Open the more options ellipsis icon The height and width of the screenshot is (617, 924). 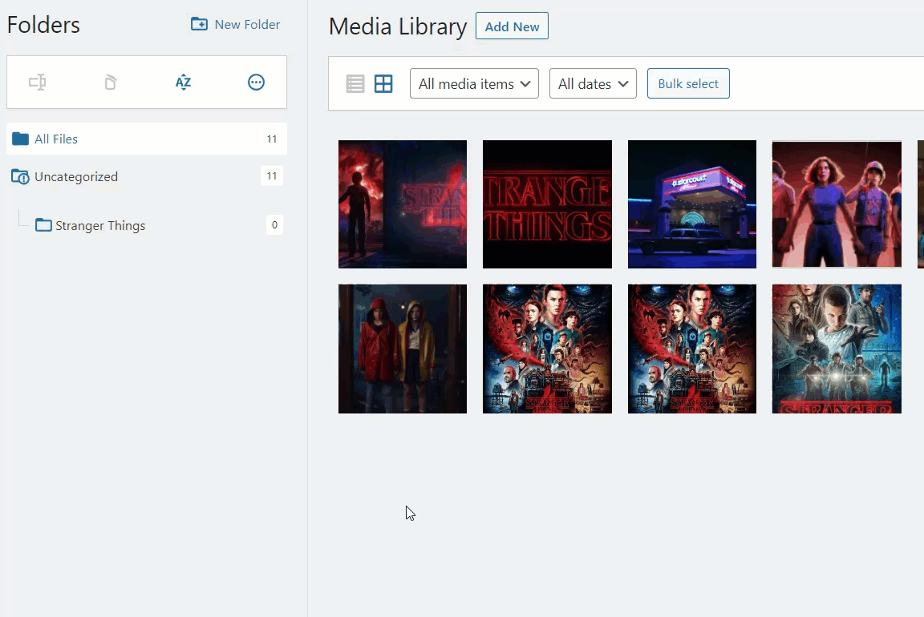[257, 82]
